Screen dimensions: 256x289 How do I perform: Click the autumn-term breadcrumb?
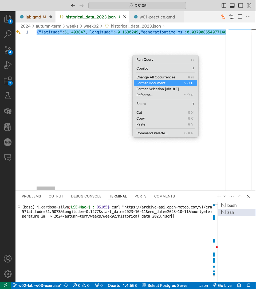[48, 26]
